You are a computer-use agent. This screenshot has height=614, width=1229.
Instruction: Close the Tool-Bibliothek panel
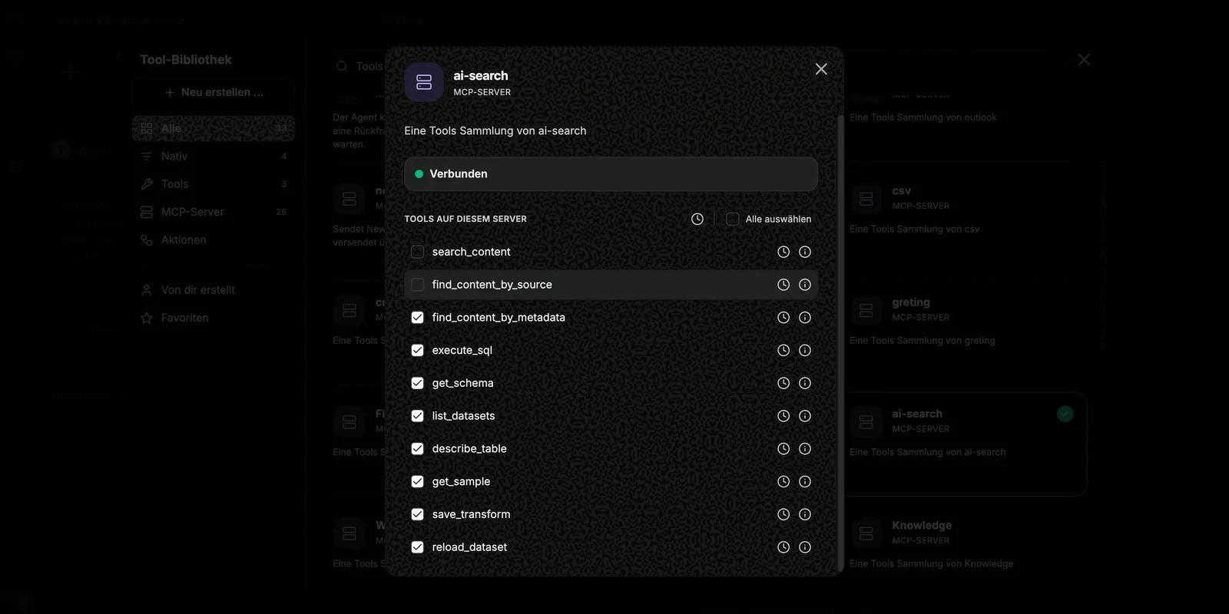click(1084, 60)
